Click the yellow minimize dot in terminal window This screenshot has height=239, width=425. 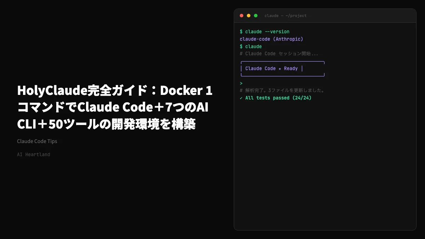pyautogui.click(x=249, y=16)
